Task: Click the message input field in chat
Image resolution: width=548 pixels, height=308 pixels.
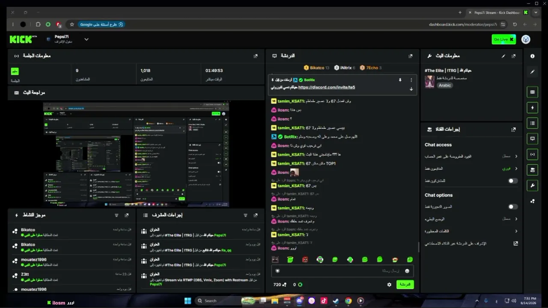Action: tap(342, 271)
